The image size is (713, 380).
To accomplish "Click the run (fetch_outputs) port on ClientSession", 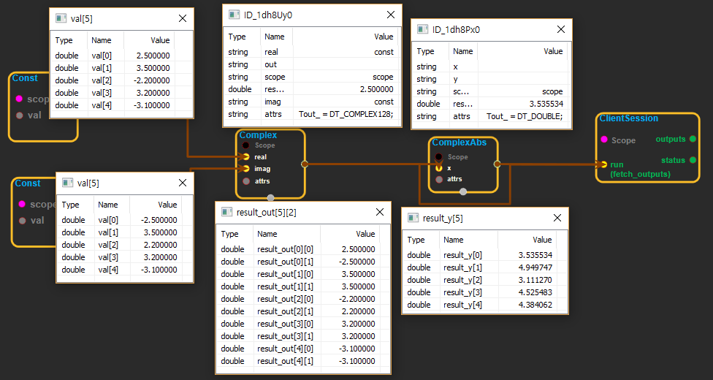I will (x=603, y=164).
